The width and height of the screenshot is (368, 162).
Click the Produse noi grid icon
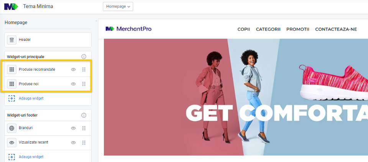point(12,84)
